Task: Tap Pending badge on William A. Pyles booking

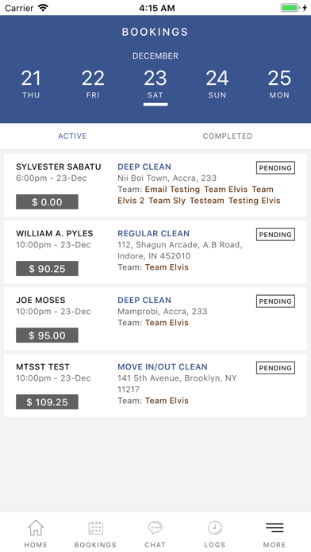Action: point(275,235)
